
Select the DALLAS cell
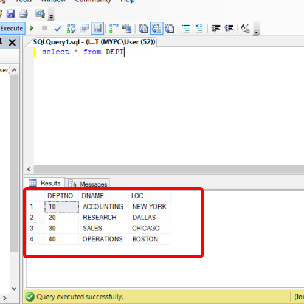(x=150, y=218)
